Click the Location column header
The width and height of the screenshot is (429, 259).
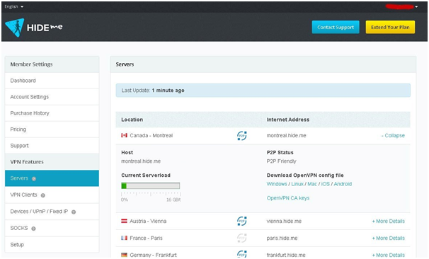132,120
